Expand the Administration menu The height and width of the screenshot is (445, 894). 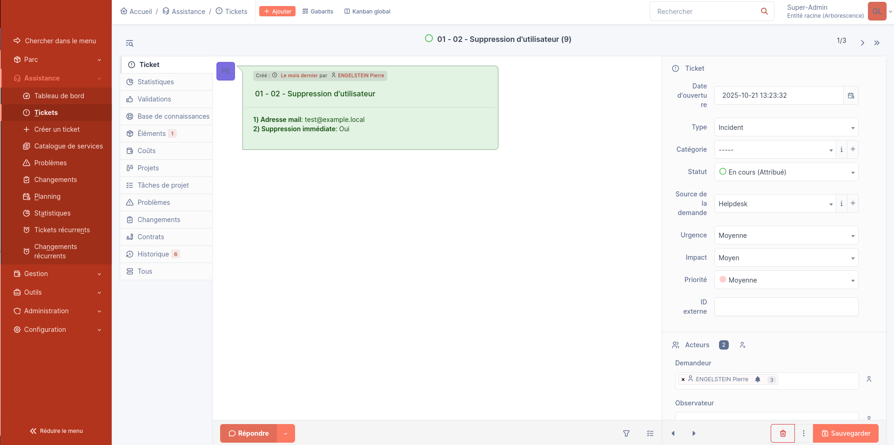56,311
